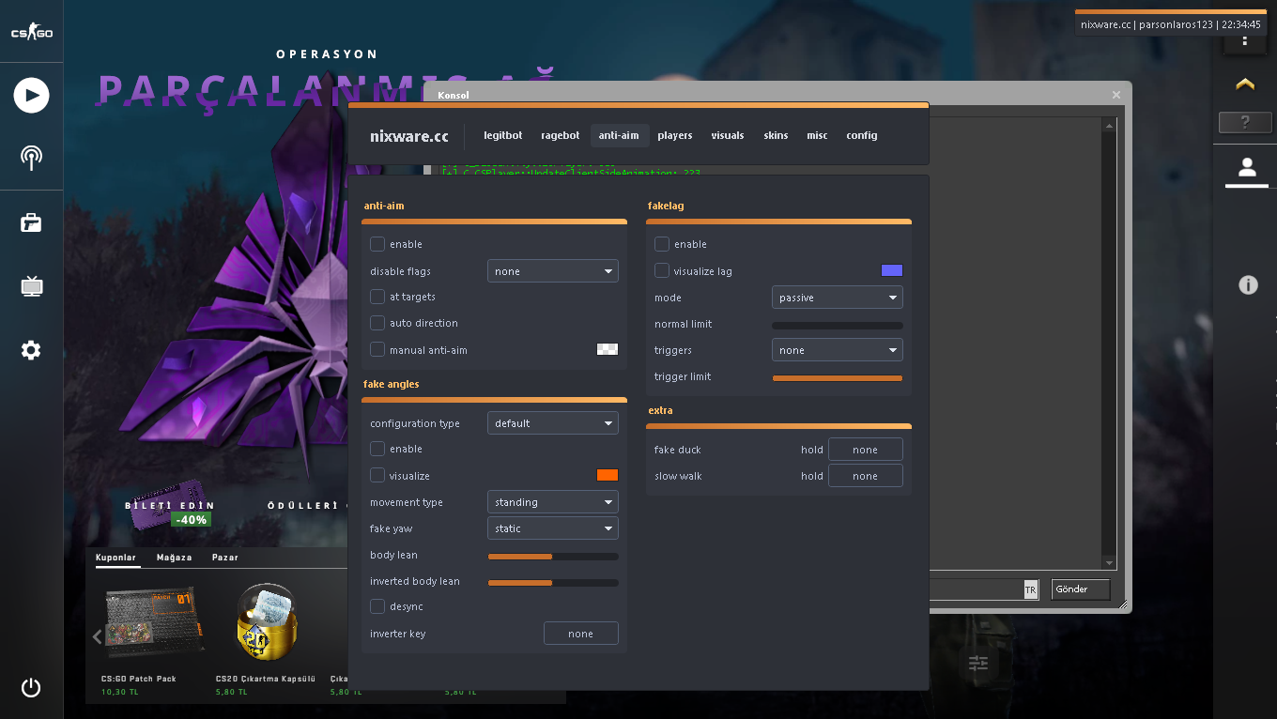Click the previous arrow in the store carousel
Viewport: 1277px width, 719px height.
pyautogui.click(x=97, y=636)
